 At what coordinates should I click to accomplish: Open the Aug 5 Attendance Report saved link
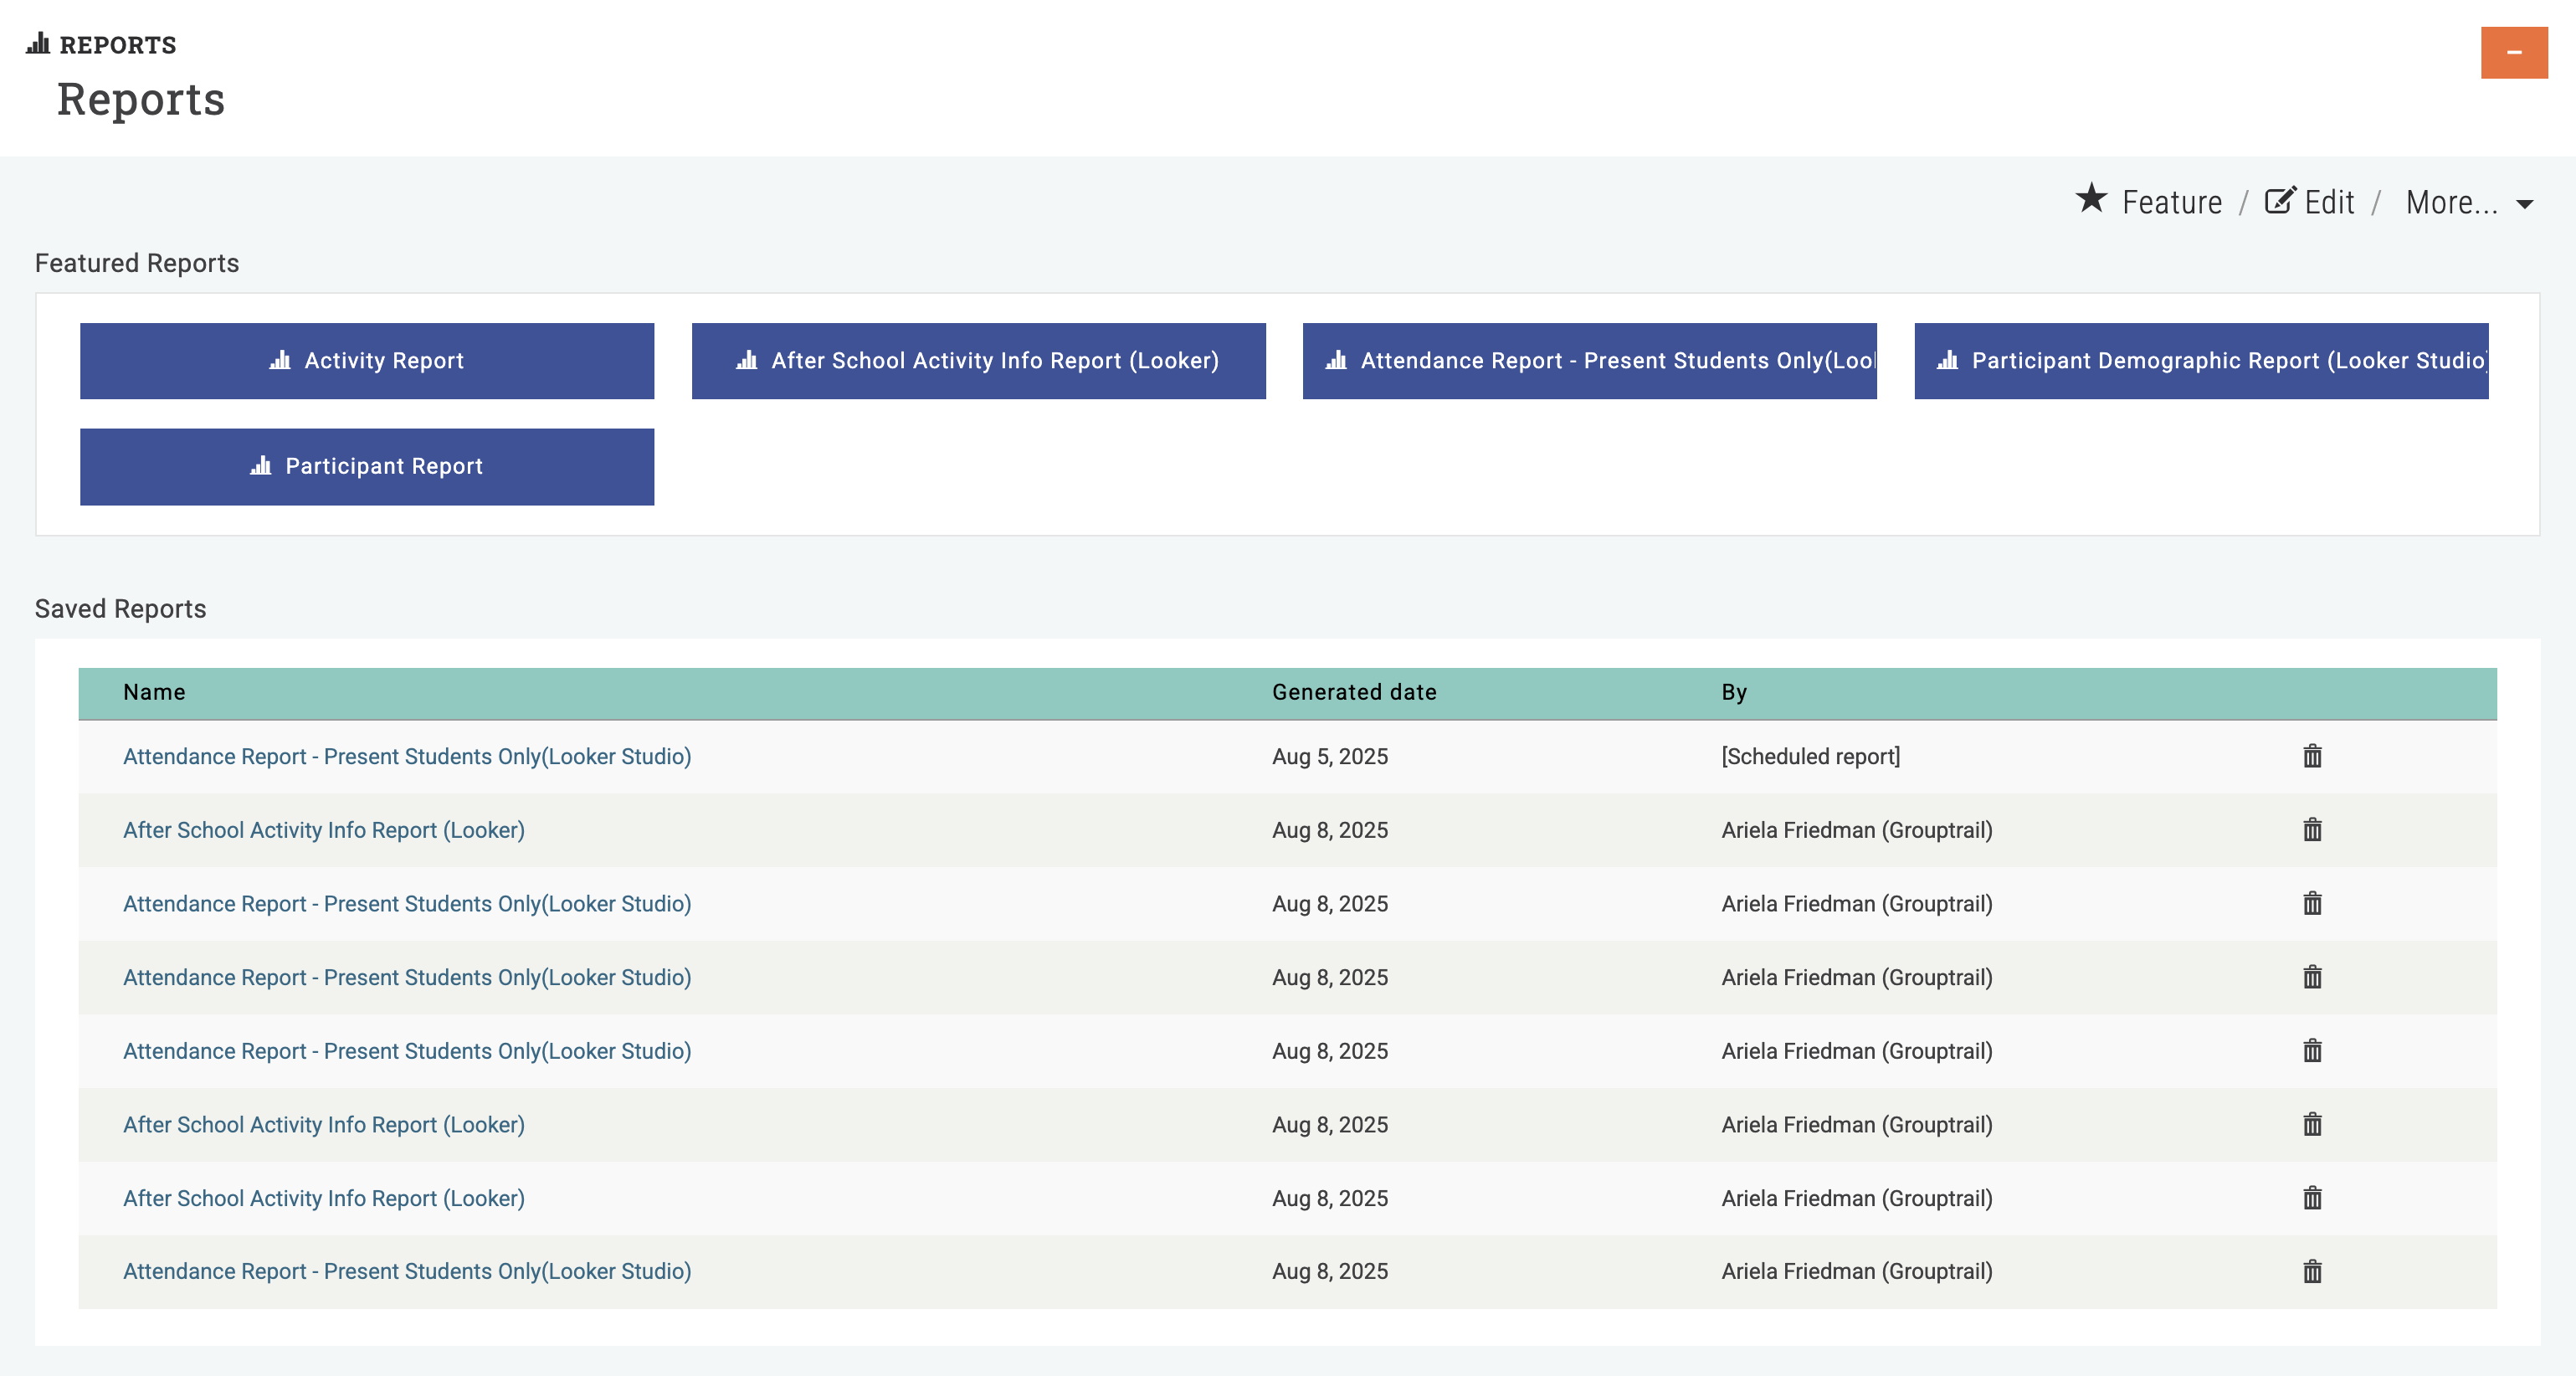pos(407,757)
